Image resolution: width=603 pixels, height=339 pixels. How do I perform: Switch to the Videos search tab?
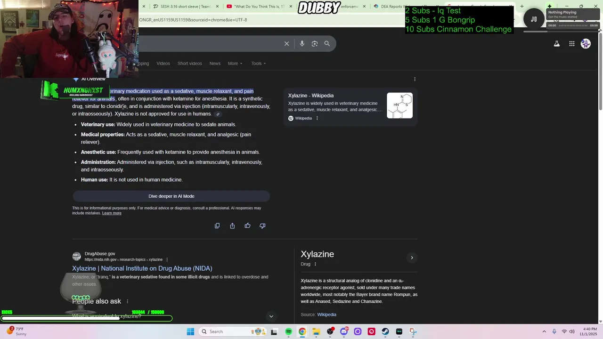pos(163,64)
